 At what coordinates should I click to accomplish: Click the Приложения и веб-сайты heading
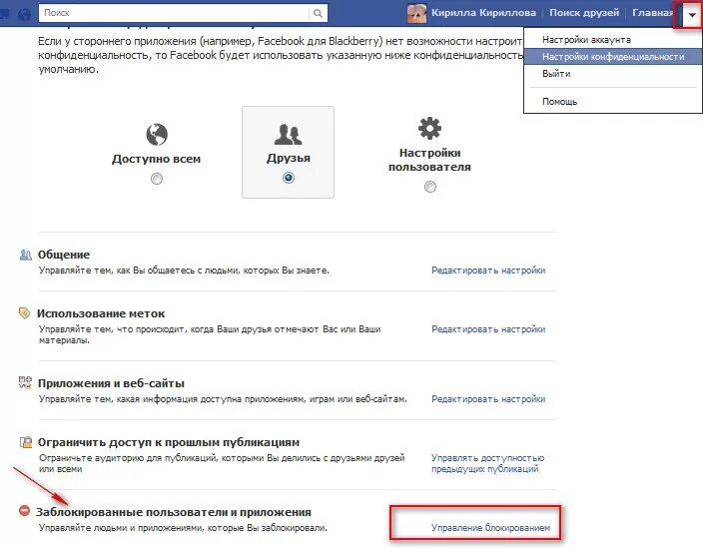(x=111, y=383)
